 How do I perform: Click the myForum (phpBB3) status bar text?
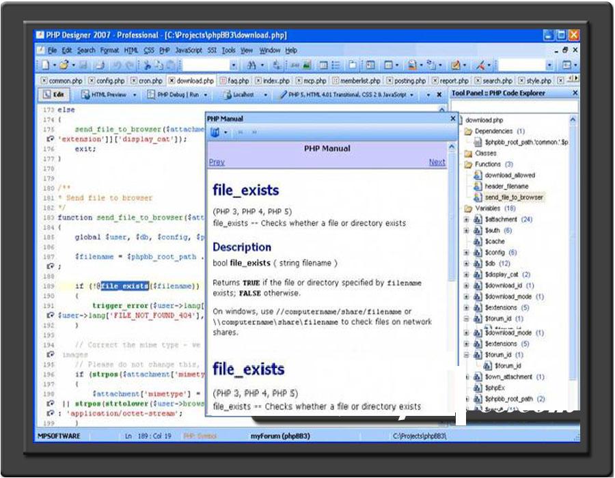click(280, 436)
